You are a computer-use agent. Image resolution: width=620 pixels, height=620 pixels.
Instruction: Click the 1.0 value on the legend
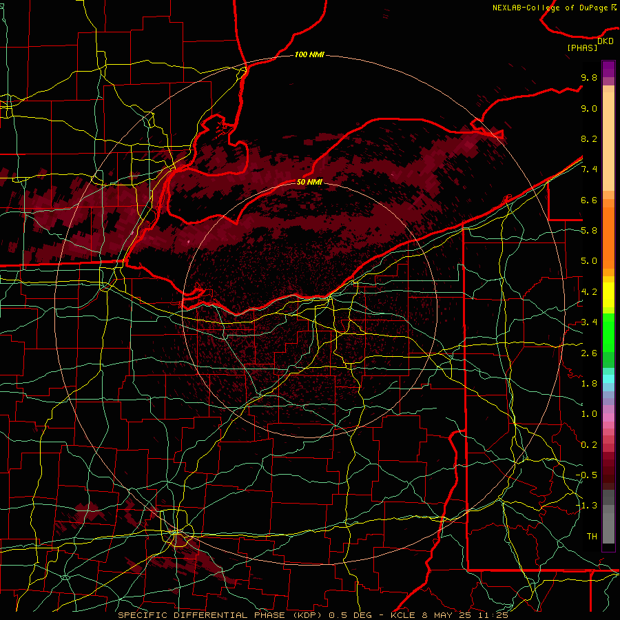click(x=589, y=414)
